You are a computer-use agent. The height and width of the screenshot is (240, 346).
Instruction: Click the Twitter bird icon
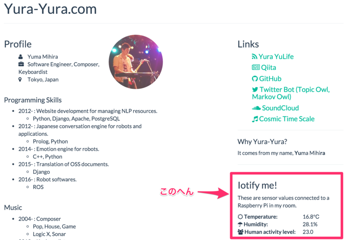pyautogui.click(x=255, y=90)
